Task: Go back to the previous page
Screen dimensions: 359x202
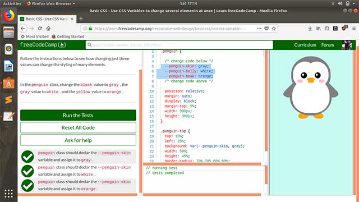Action: 23,29
